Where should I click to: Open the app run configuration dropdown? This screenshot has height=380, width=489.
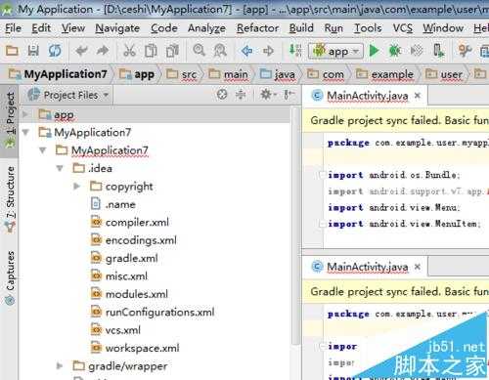coord(335,51)
